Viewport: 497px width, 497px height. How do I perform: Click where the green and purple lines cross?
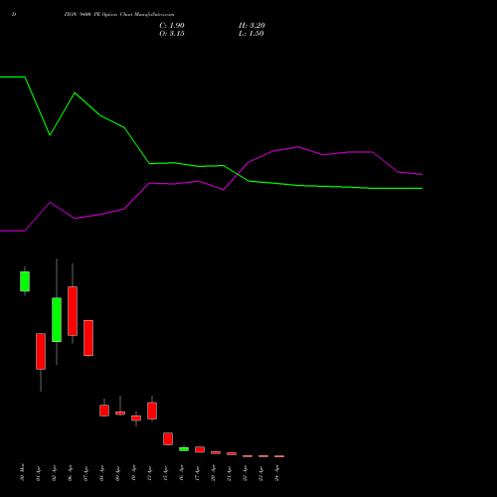(238, 174)
